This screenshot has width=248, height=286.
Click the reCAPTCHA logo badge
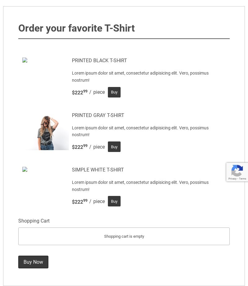click(237, 171)
